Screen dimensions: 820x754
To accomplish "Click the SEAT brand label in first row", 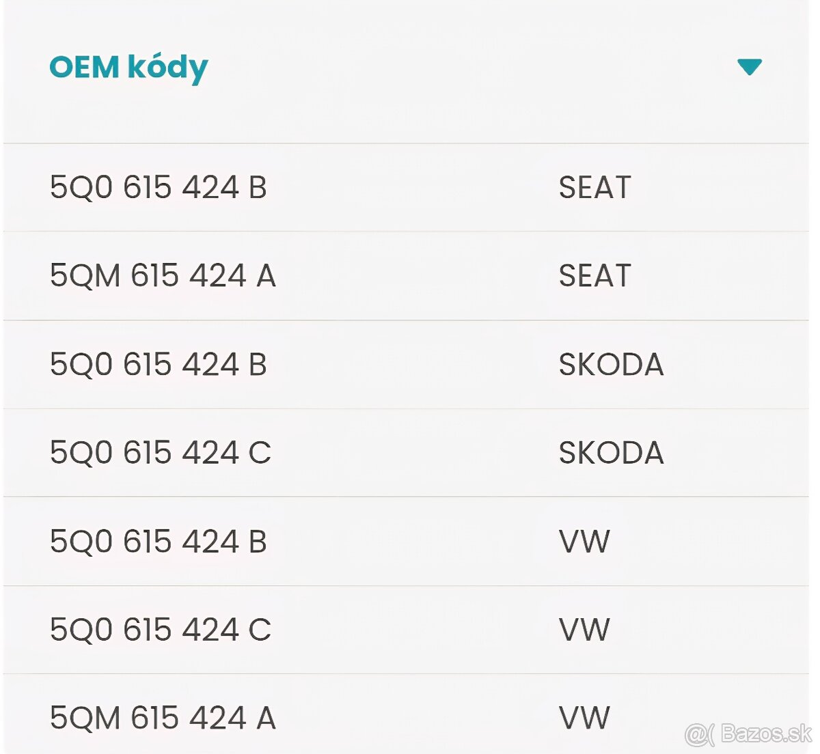I will click(594, 187).
